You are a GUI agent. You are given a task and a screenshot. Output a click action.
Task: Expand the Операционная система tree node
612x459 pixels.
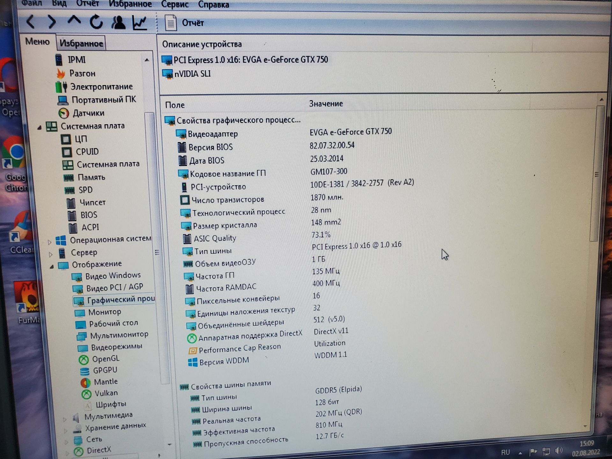(x=50, y=242)
